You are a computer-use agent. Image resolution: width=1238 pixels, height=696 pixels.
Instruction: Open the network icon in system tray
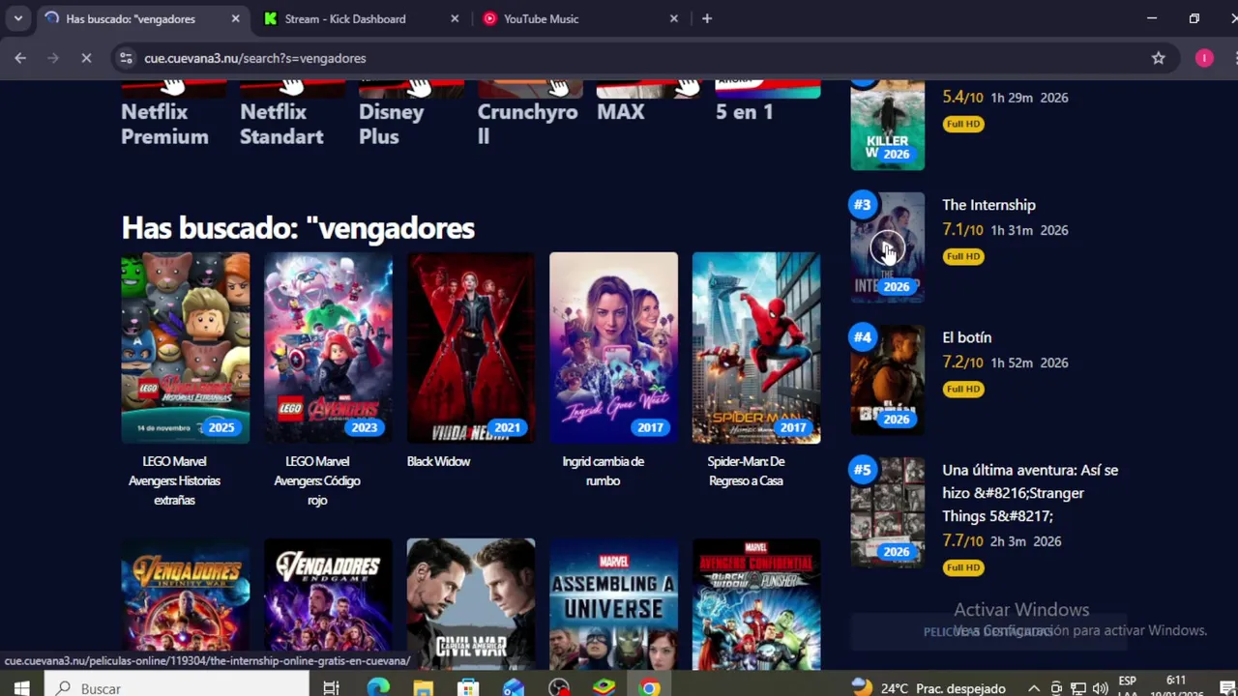click(1078, 688)
